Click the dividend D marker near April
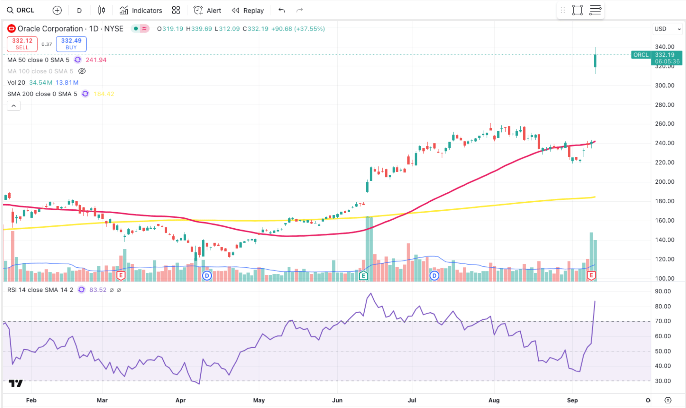686x408 pixels. [207, 275]
